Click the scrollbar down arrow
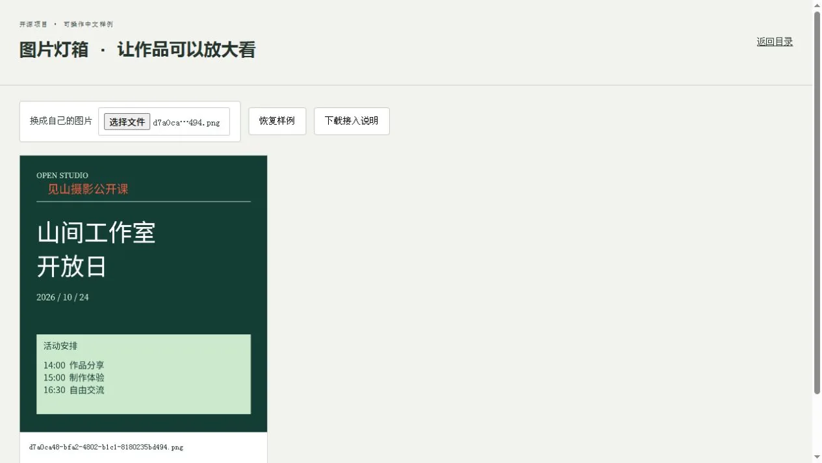 [817, 458]
